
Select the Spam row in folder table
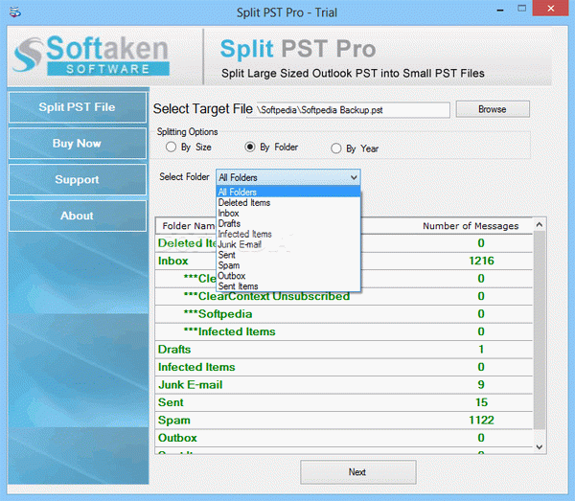344,421
